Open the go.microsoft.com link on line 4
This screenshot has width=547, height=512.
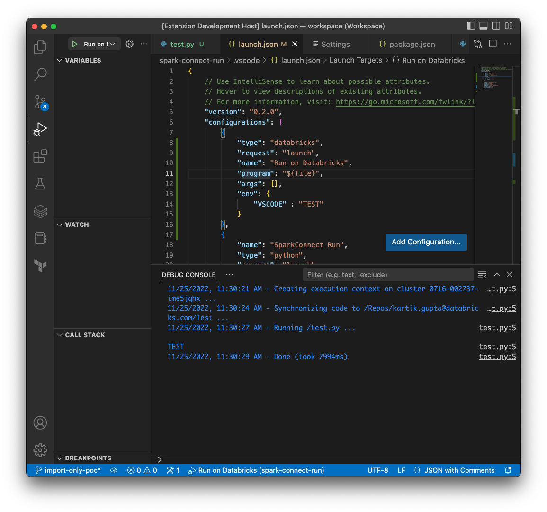point(405,101)
